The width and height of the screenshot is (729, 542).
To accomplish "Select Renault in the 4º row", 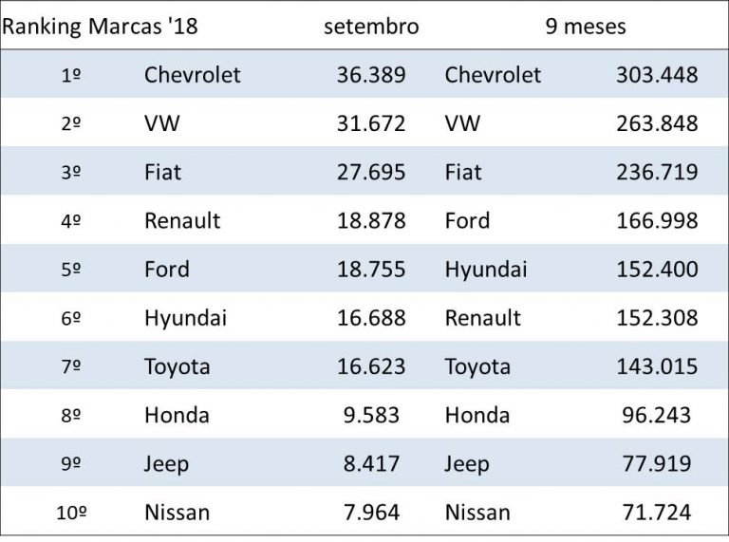I will [x=182, y=221].
